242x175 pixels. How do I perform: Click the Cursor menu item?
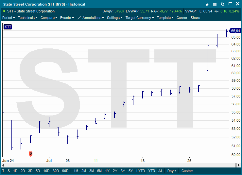pyautogui.click(x=182, y=18)
